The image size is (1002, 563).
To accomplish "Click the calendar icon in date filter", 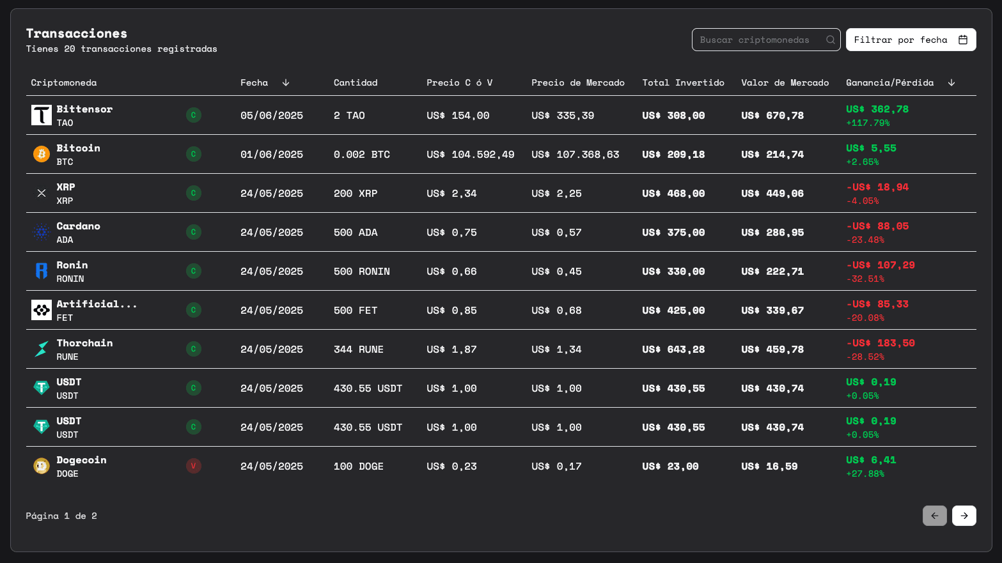I will pyautogui.click(x=963, y=40).
